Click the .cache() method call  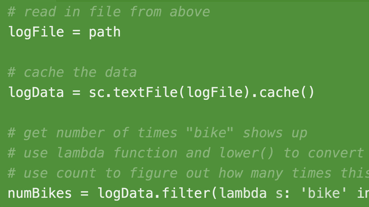[x=283, y=92]
